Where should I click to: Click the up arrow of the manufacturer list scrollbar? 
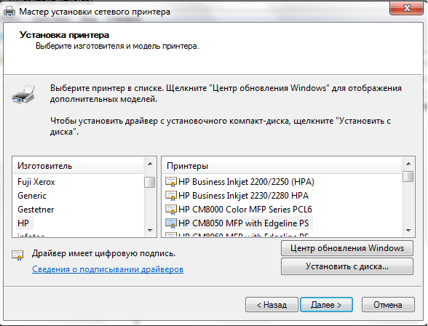(x=150, y=164)
